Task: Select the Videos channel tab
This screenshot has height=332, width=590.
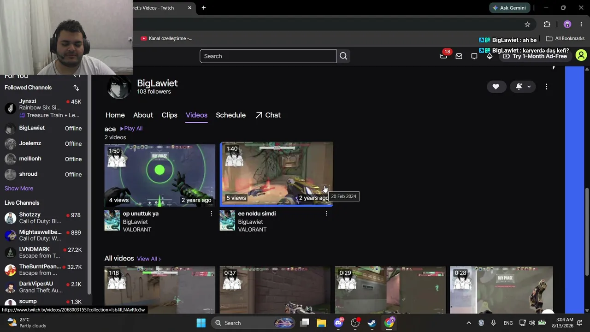Action: tap(196, 115)
